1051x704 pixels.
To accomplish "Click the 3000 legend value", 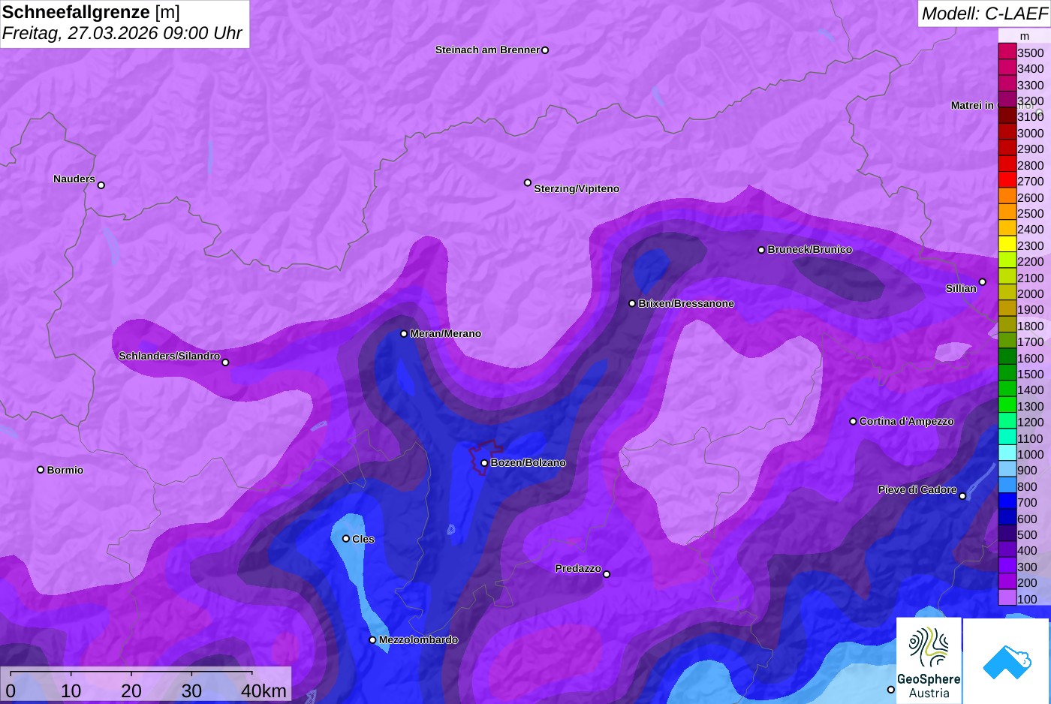I will [1031, 133].
